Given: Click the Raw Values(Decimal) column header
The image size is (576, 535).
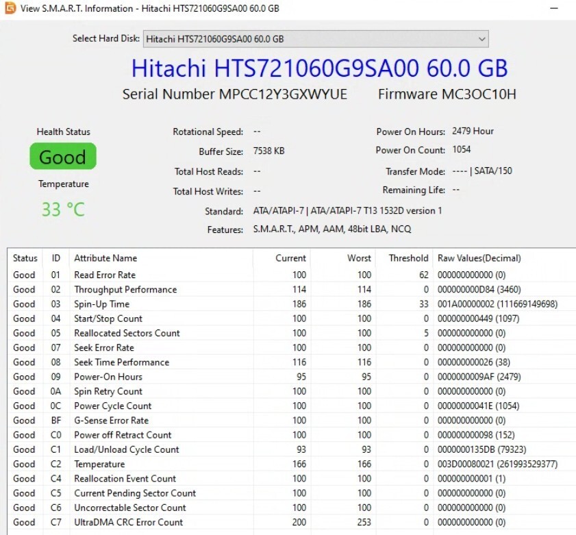Looking at the screenshot, I should click(x=504, y=258).
